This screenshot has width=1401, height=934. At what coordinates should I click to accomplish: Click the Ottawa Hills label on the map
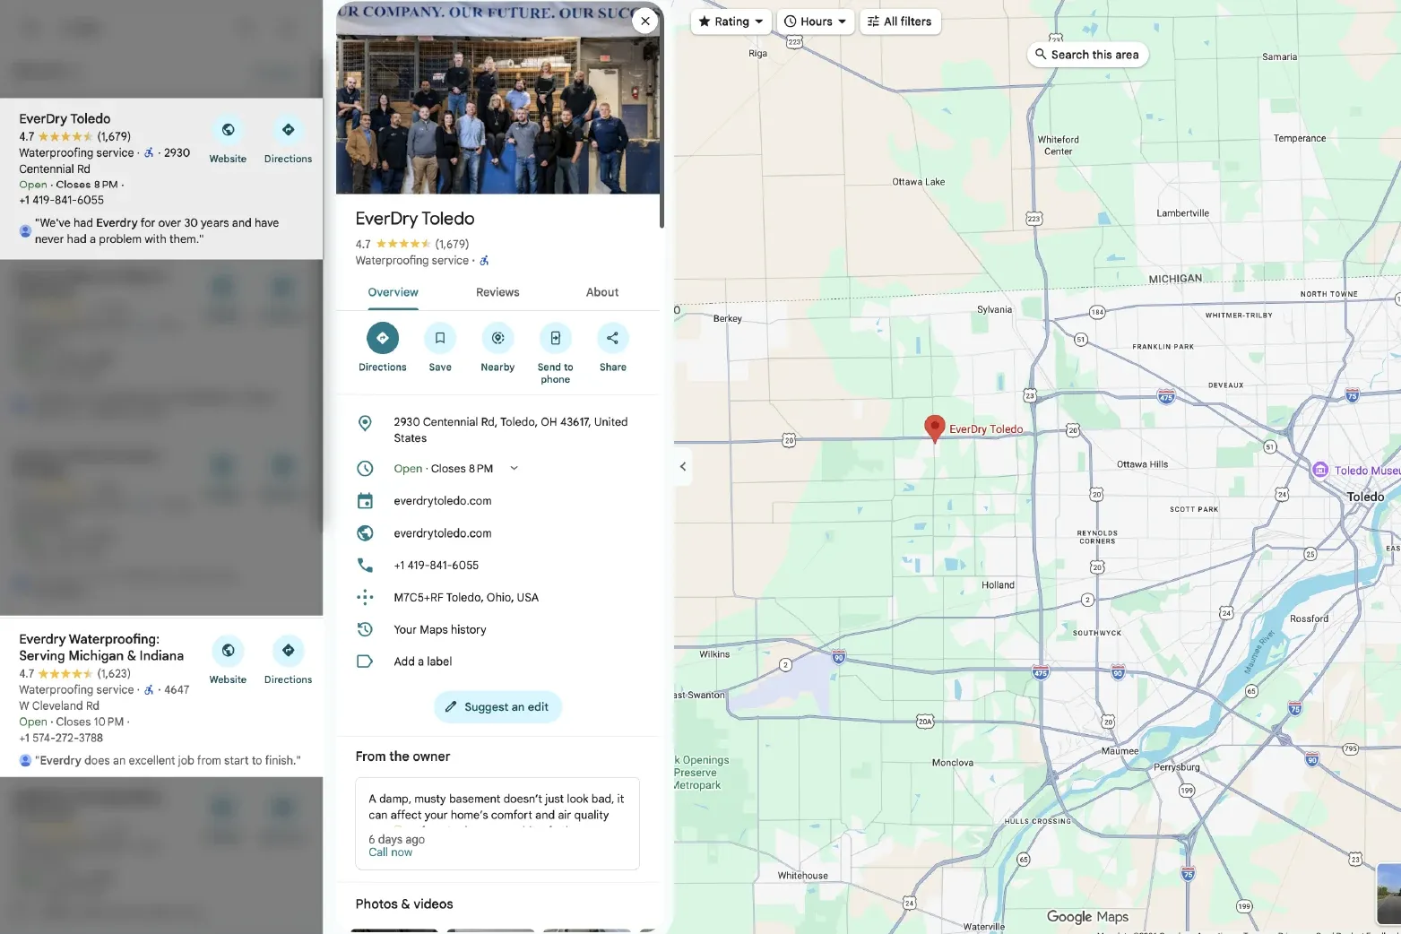coord(1142,464)
